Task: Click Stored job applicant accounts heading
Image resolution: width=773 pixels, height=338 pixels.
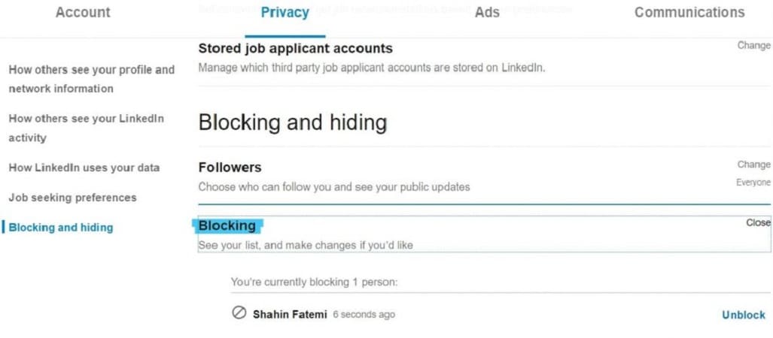Action: pyautogui.click(x=295, y=48)
